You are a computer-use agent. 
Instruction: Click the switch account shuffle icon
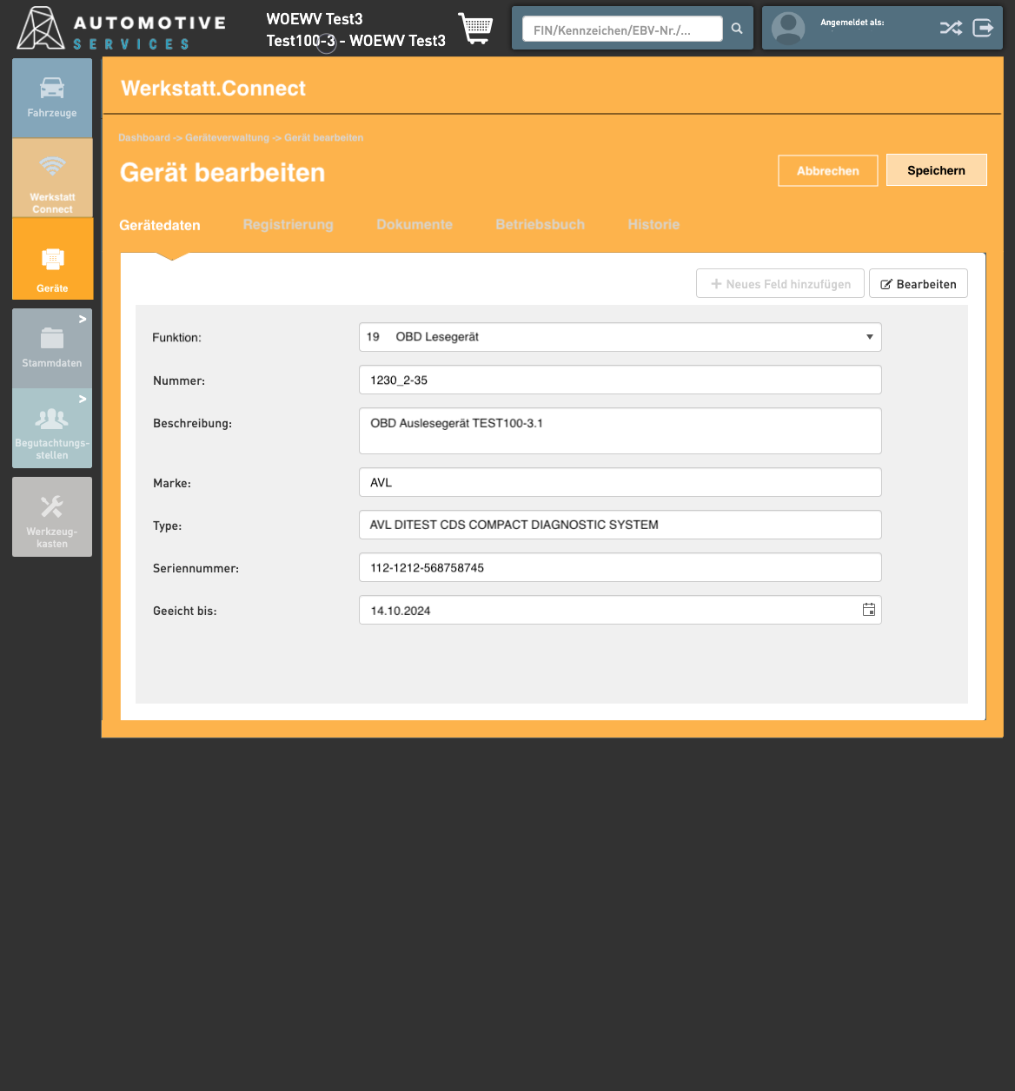[x=951, y=28]
